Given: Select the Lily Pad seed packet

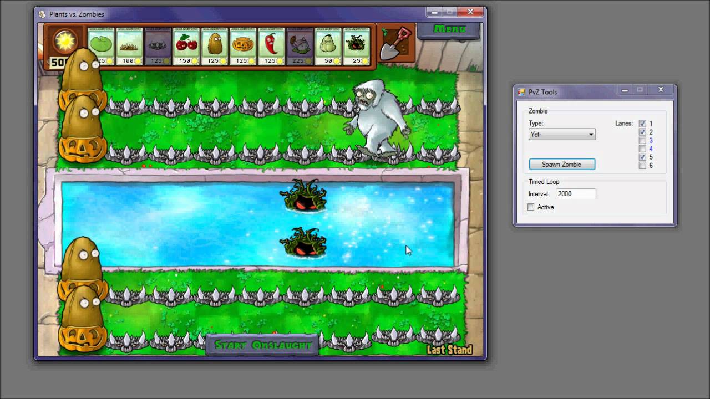Looking at the screenshot, I should (x=102, y=47).
